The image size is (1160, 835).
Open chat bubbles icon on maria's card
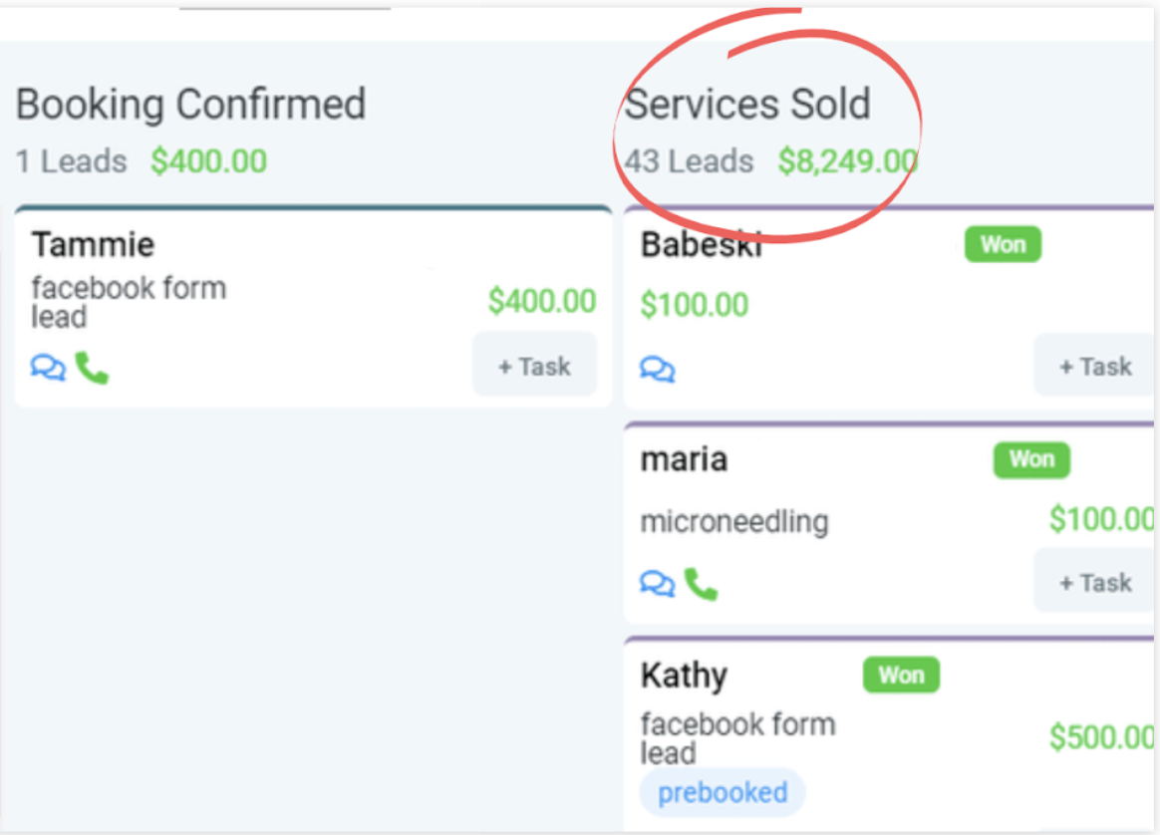(658, 584)
